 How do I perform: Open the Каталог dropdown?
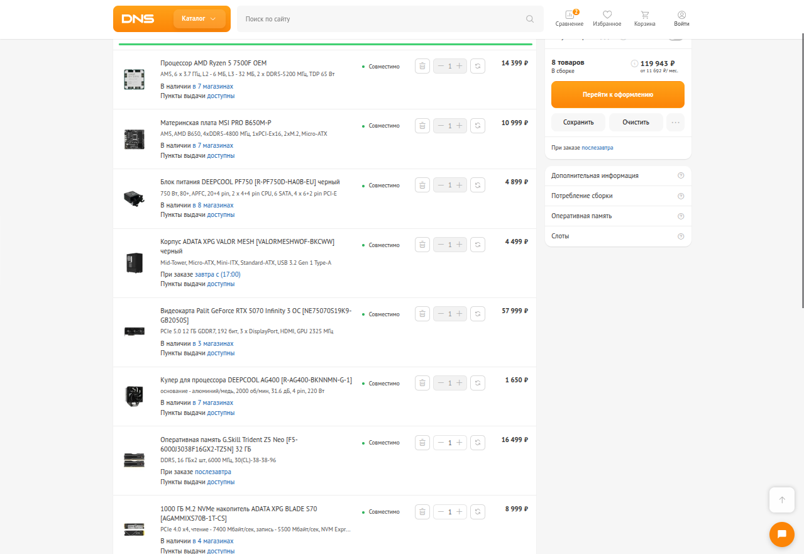[199, 19]
